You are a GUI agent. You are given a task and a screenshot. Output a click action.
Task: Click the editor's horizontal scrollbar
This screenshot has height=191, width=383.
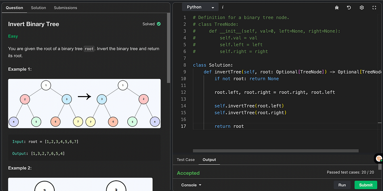pyautogui.click(x=276, y=150)
